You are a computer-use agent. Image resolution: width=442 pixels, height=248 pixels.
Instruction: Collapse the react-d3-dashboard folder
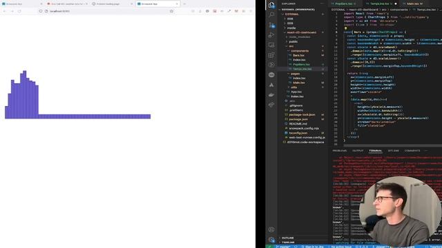302,32
